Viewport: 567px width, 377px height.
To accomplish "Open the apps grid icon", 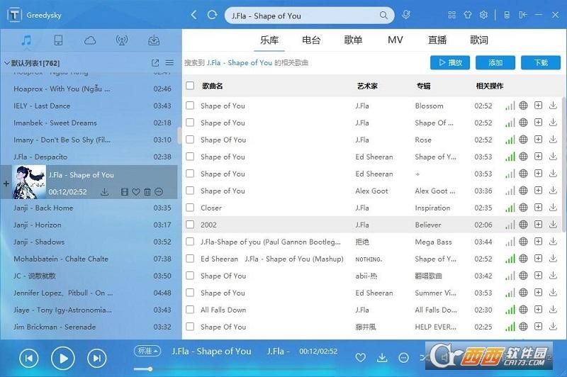I will click(x=451, y=15).
